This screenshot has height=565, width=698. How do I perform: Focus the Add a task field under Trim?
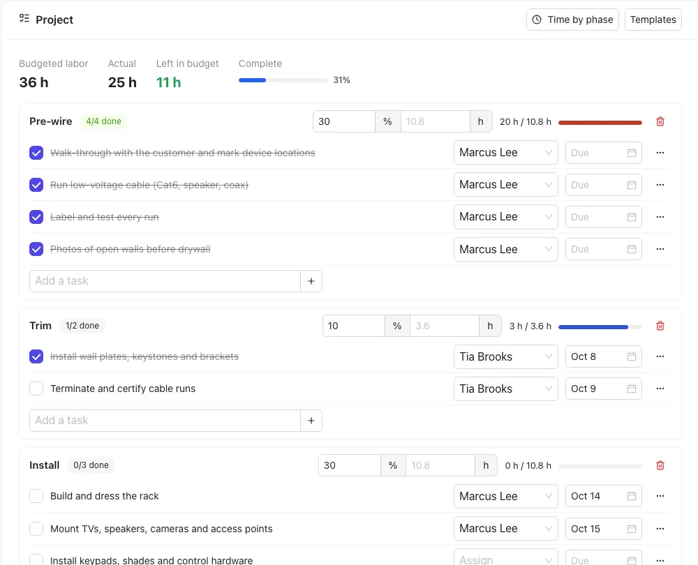point(165,421)
